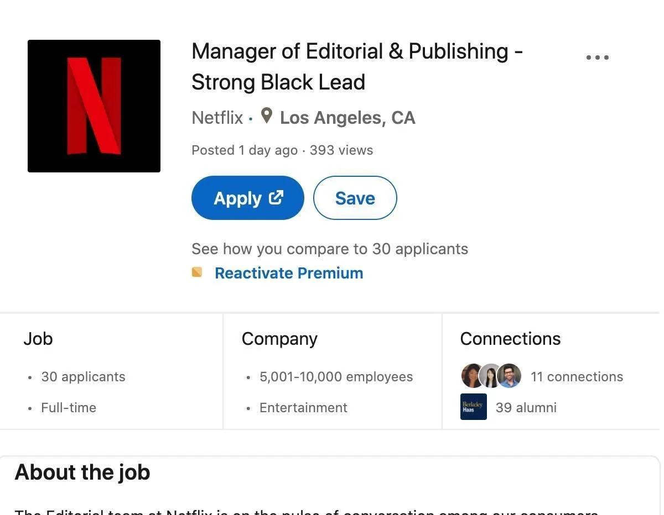Open the second connection's profile photo
Image resolution: width=664 pixels, height=515 pixels.
[490, 376]
